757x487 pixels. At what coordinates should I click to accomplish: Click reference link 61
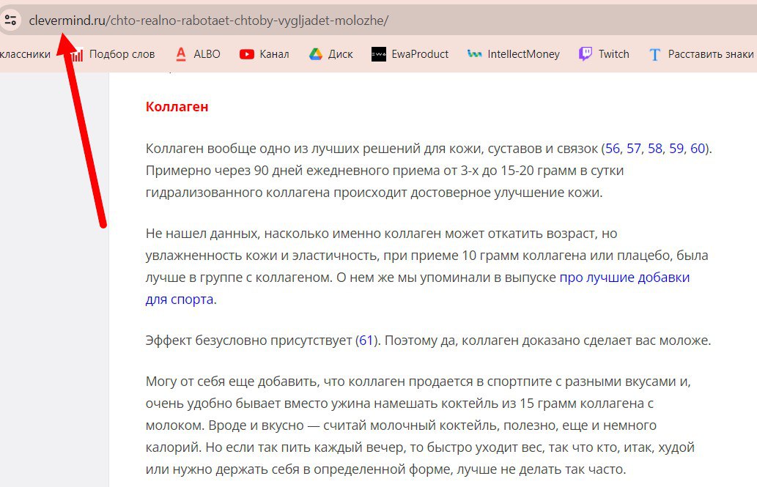[366, 341]
